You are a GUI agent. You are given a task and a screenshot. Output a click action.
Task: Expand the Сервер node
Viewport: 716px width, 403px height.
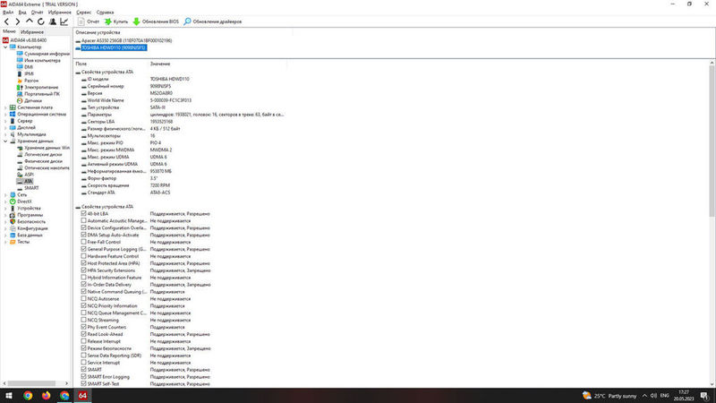pyautogui.click(x=5, y=121)
